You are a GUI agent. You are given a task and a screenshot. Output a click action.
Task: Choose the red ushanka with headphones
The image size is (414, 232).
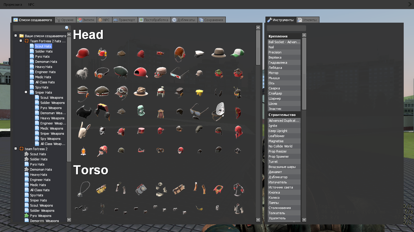[x=102, y=111]
